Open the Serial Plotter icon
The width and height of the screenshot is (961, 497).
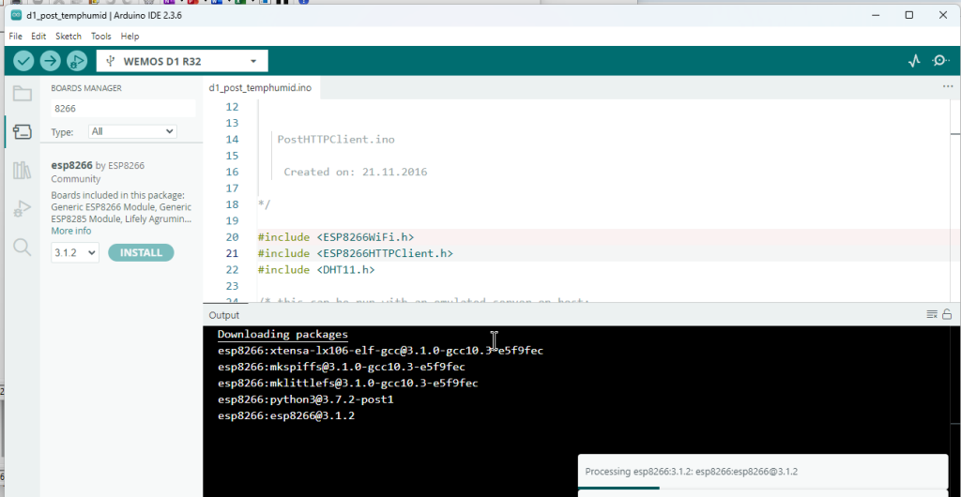tap(914, 61)
